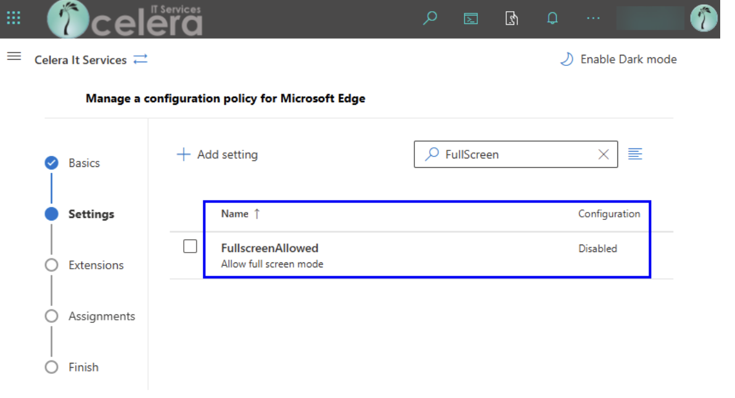The height and width of the screenshot is (398, 735).
Task: Clear the FullScreen search text
Action: point(603,155)
